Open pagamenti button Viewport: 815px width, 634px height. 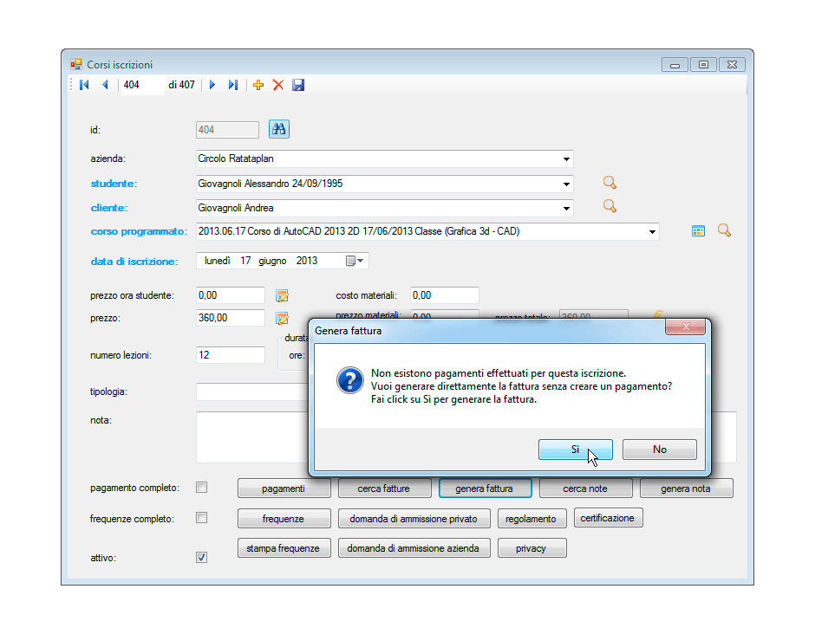tap(284, 488)
